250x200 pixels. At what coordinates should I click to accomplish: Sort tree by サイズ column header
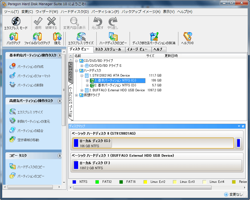tap(154, 56)
